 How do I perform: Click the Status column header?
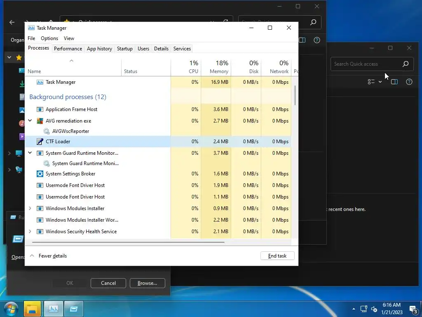(146, 67)
